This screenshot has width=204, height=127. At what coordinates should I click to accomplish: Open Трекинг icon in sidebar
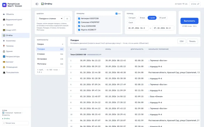coord(4,25)
